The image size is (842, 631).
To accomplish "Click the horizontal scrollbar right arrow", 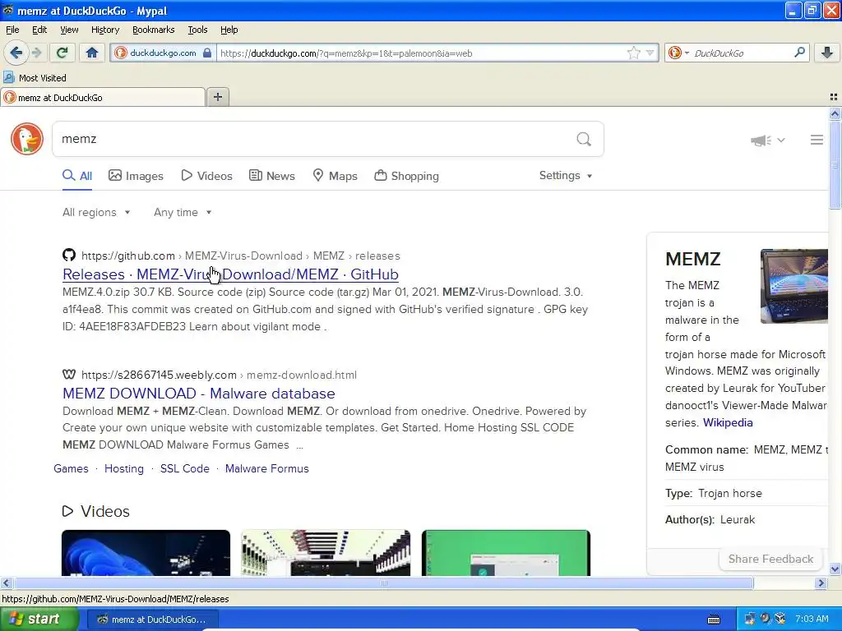I will click(x=821, y=583).
